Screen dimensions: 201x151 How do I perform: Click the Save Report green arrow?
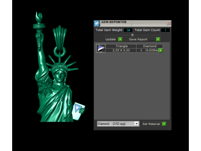[158, 39]
